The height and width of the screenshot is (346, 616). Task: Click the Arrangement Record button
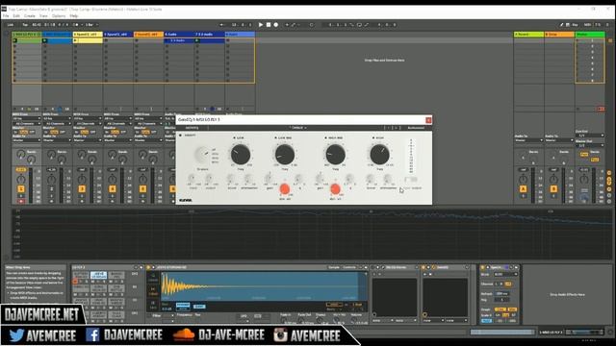(276, 25)
